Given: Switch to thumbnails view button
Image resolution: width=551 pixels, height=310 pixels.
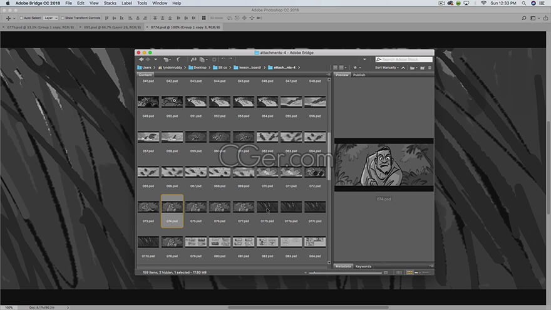Looking at the screenshot, I should (x=409, y=273).
